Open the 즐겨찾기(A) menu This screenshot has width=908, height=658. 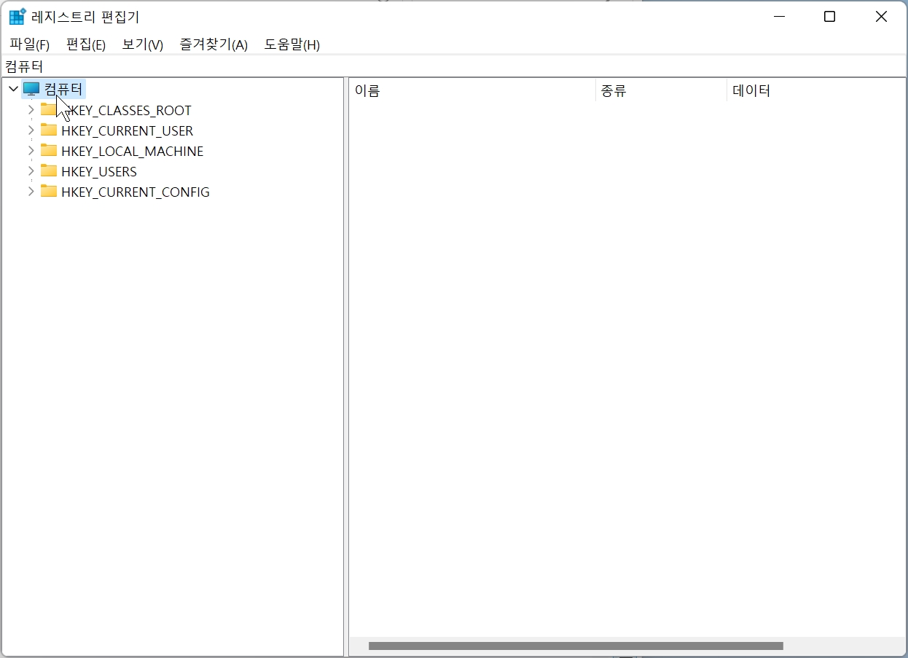pos(213,44)
